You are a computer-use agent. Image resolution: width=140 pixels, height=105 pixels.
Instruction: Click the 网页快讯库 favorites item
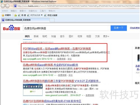click(x=34, y=15)
